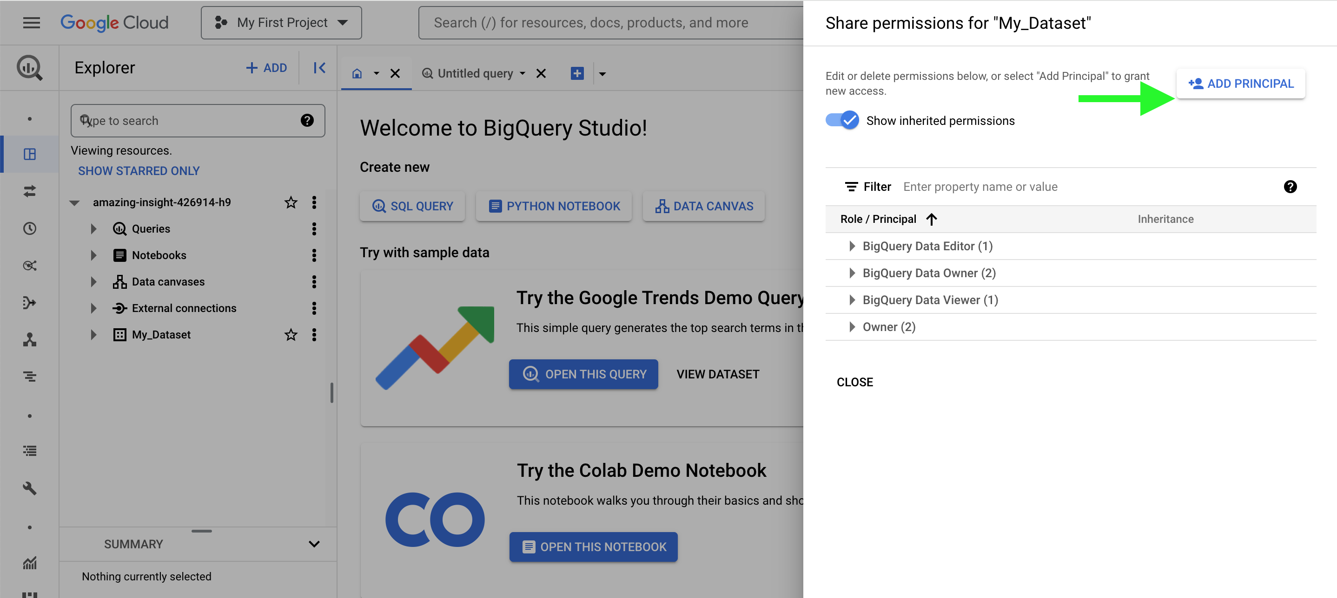Collapse the Explorer panel
Viewport: 1337px width, 598px height.
pos(319,68)
